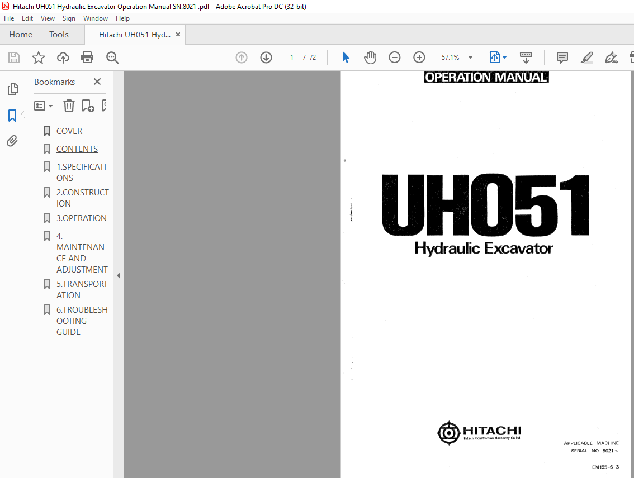The image size is (634, 478).
Task: Activate the Hand pan tool
Action: point(370,58)
